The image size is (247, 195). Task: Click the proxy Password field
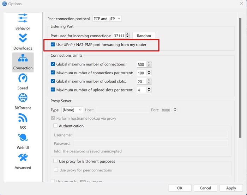point(151,143)
